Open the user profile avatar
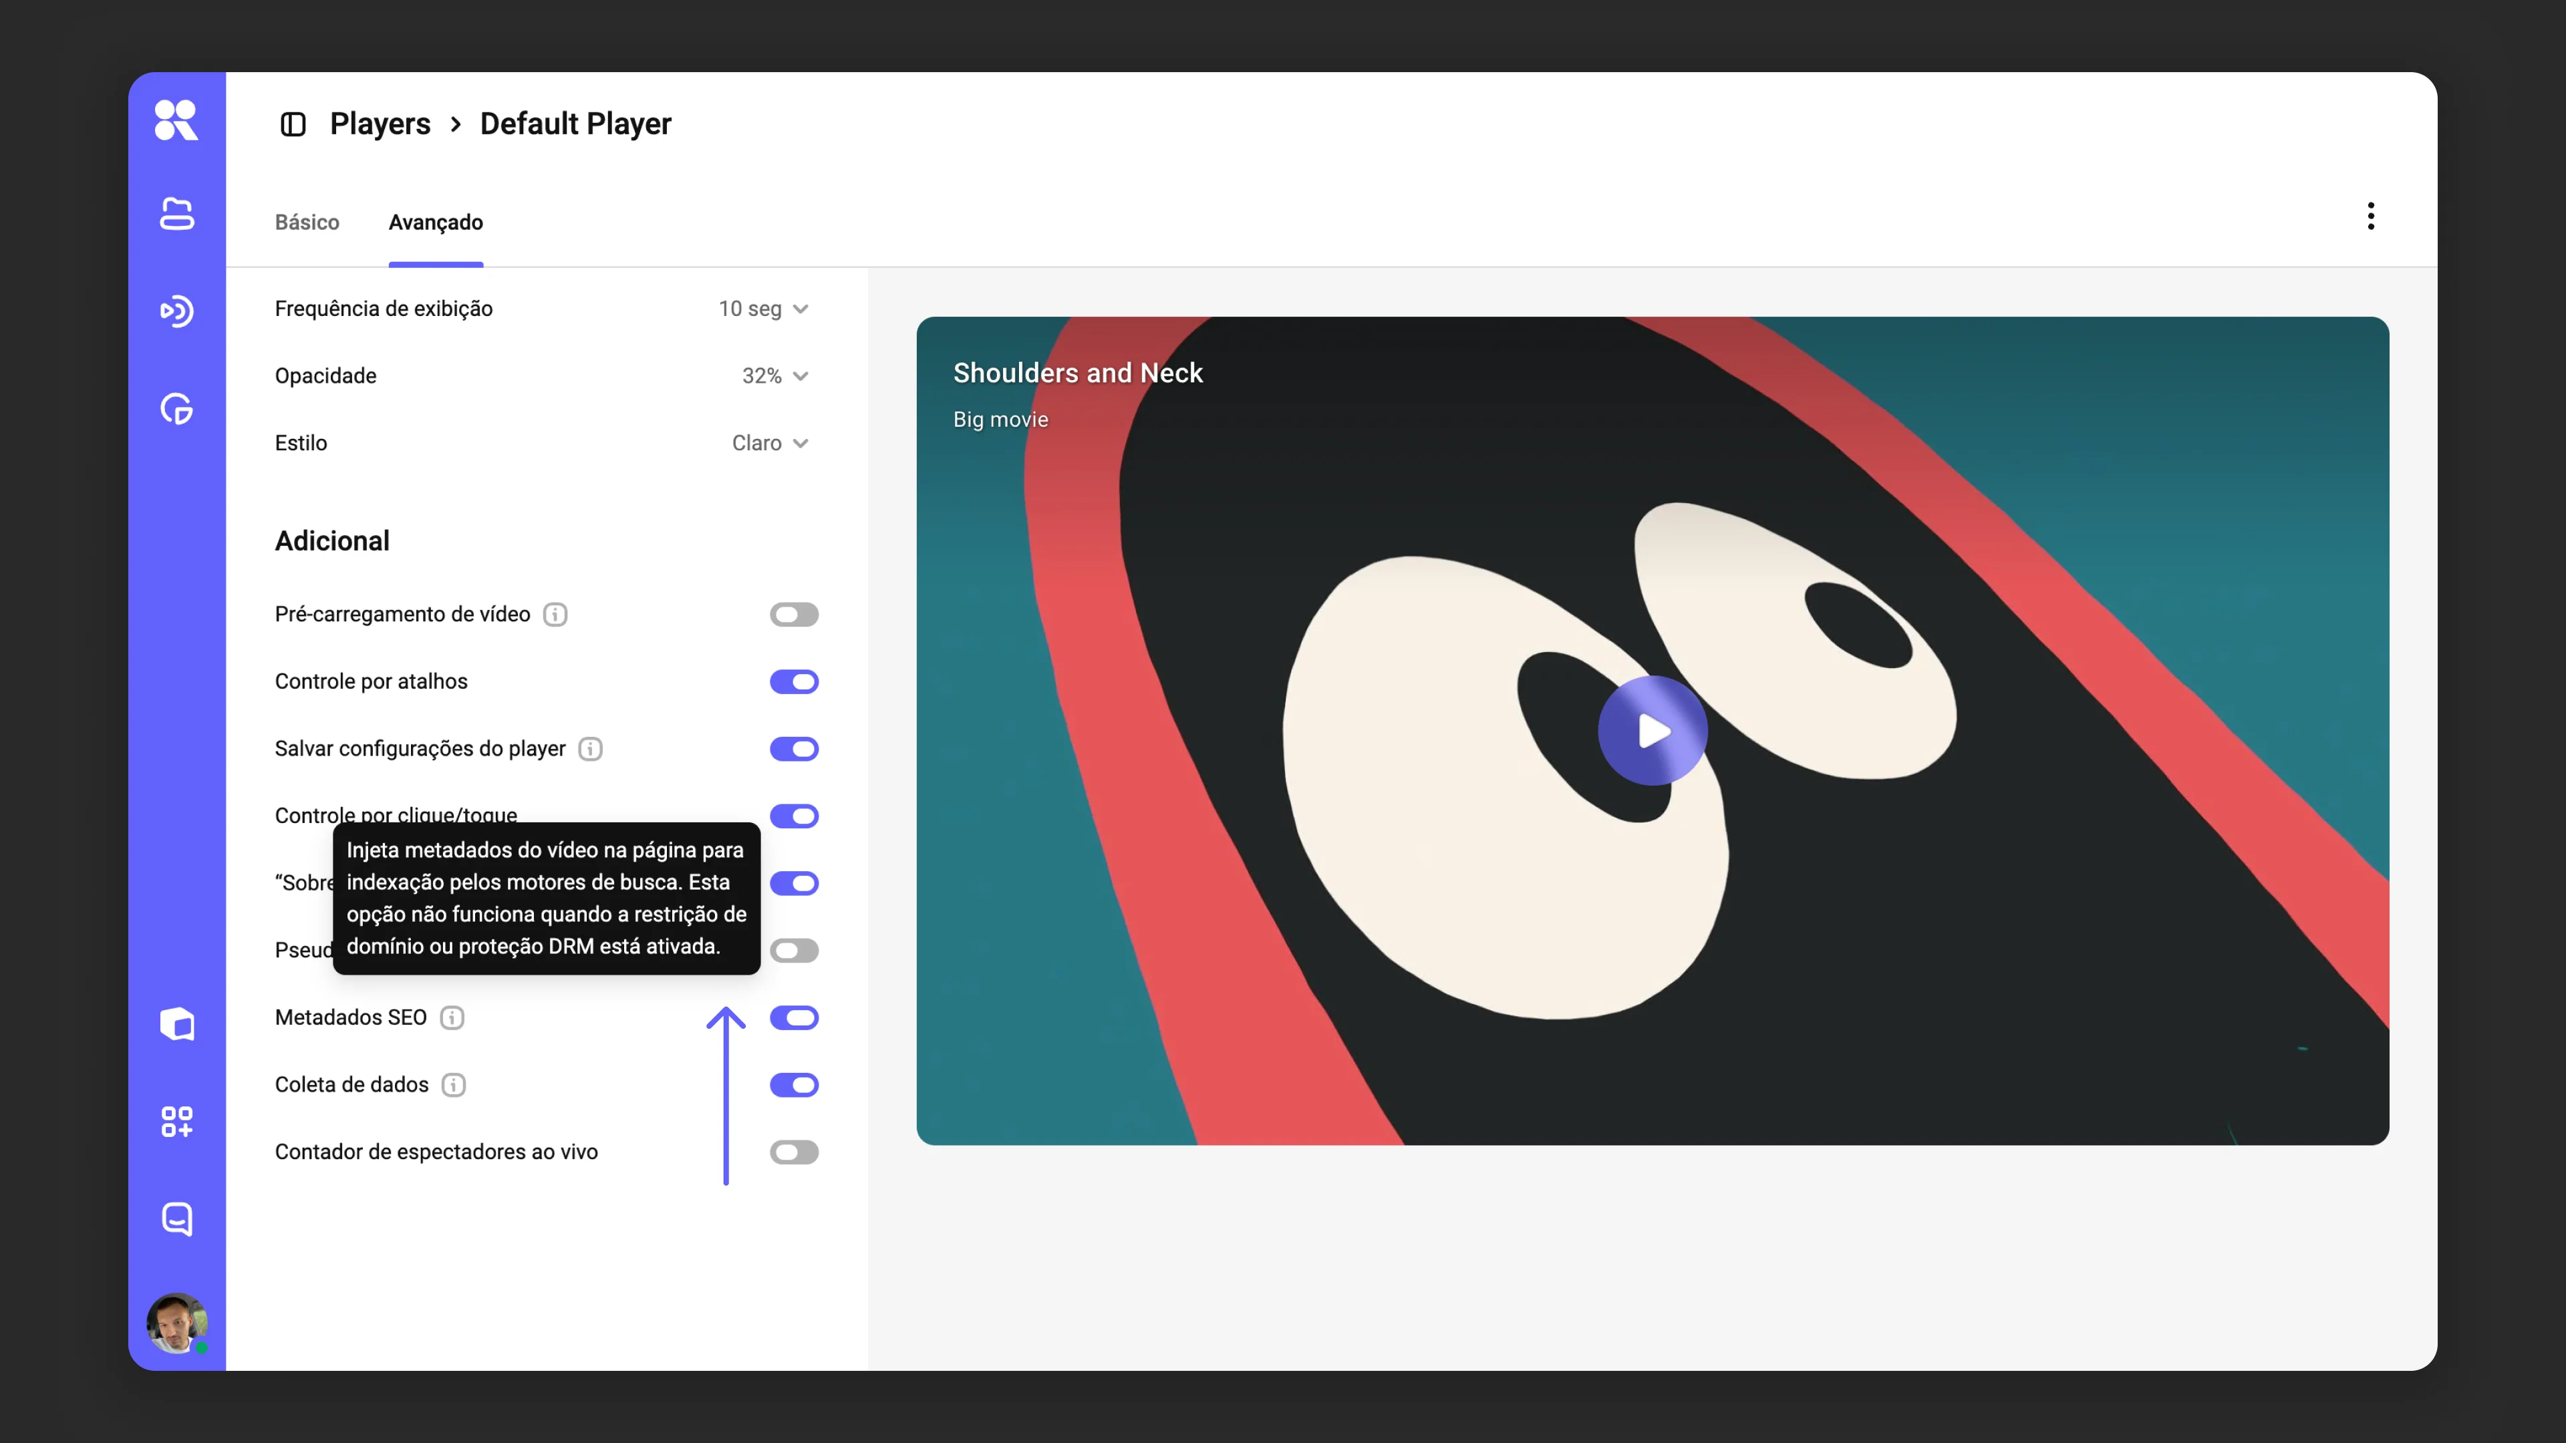Screen dimensions: 2566x1443 click(x=176, y=1323)
